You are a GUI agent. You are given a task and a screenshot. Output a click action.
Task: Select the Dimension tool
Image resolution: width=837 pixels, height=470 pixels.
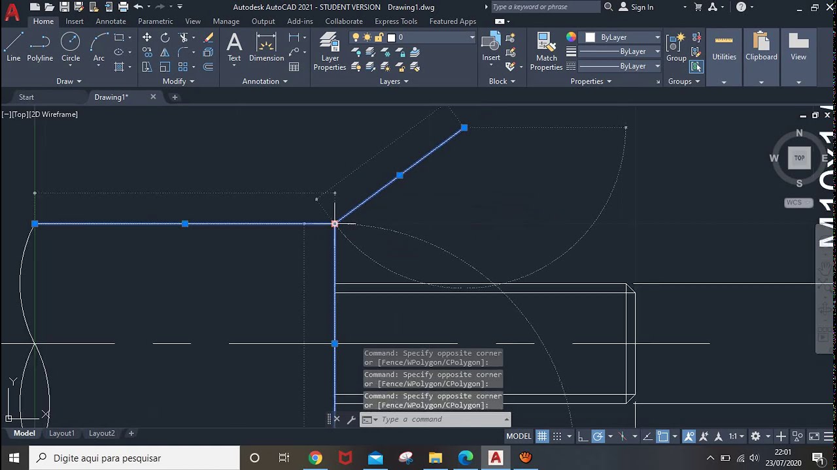click(x=266, y=47)
